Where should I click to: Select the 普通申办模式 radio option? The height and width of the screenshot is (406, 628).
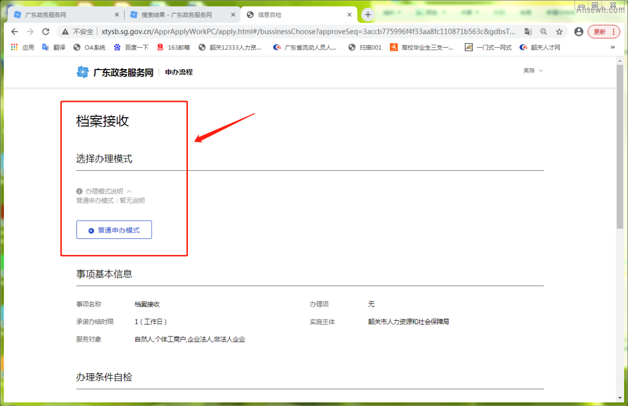pyautogui.click(x=114, y=230)
